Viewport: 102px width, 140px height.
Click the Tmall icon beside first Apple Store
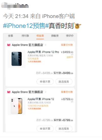pos(9,45)
